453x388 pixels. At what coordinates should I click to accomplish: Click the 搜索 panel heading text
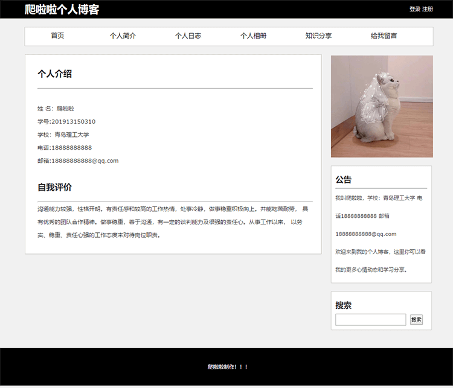[344, 305]
